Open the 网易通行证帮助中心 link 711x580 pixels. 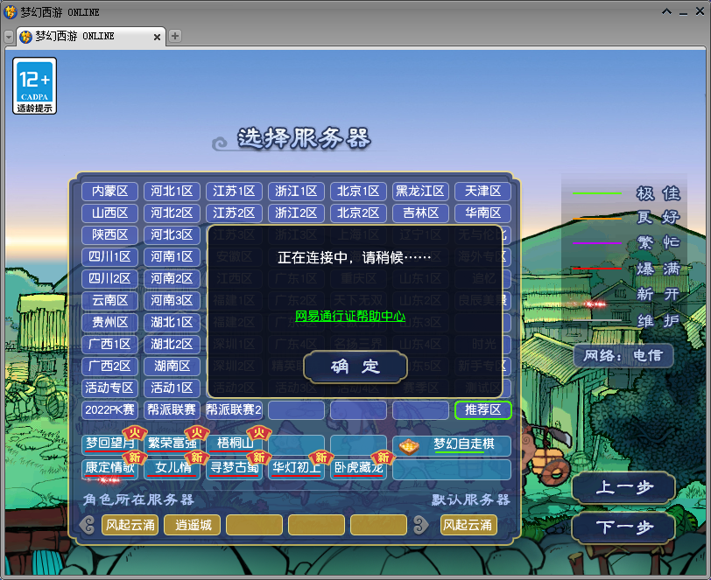[x=349, y=317]
